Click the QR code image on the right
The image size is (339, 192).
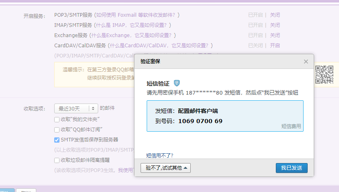point(325,74)
